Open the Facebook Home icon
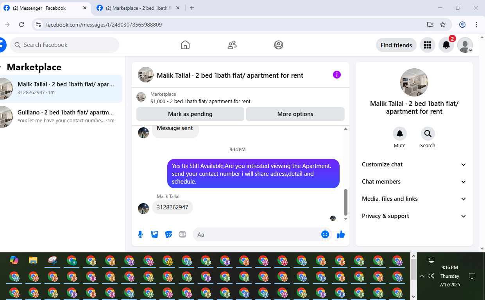 185,45
